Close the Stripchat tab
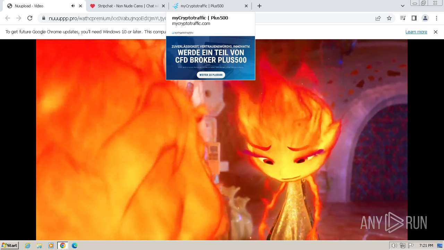The width and height of the screenshot is (444, 250). pos(163,6)
